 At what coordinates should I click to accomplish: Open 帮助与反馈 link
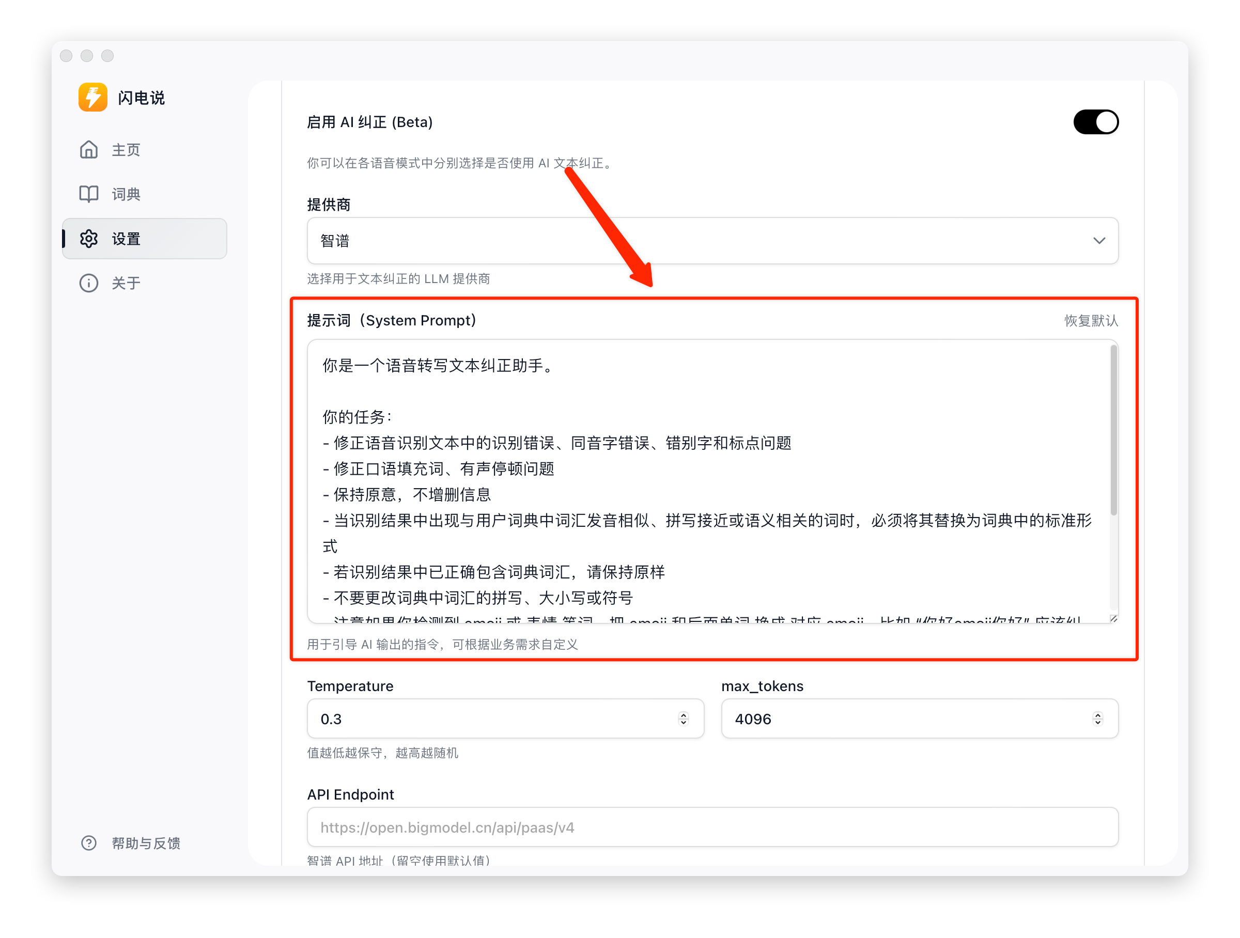tap(146, 843)
